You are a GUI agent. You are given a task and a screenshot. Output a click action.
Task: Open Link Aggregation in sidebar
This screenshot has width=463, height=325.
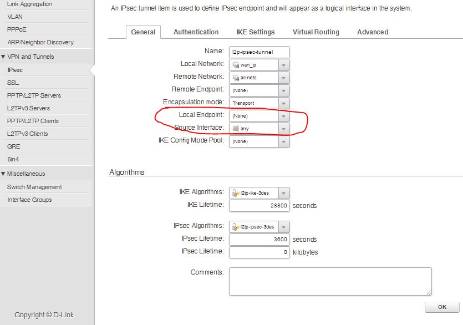[x=29, y=4]
